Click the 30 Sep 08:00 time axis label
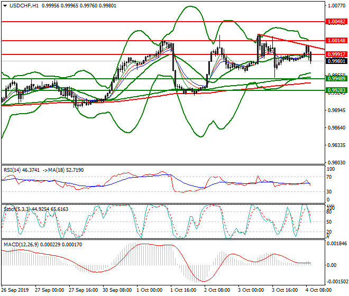The image size is (349, 296). click(x=117, y=290)
